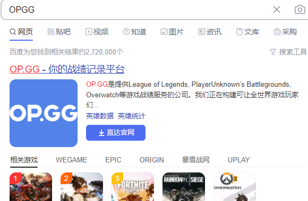Viewport: 308px width, 201px height.
Task: Open the rank 2 game thumbnail
Action: tap(82, 187)
